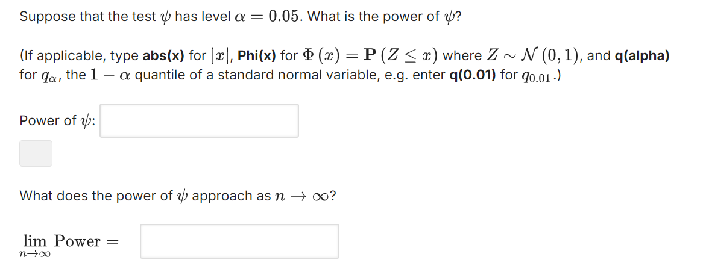Viewport: 703px width, 269px height.
Task: Click the gray preview box below Power field
Action: (36, 153)
